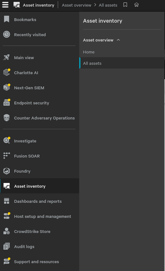
Task: Click the Dashboards and reports icon
Action: (7, 201)
